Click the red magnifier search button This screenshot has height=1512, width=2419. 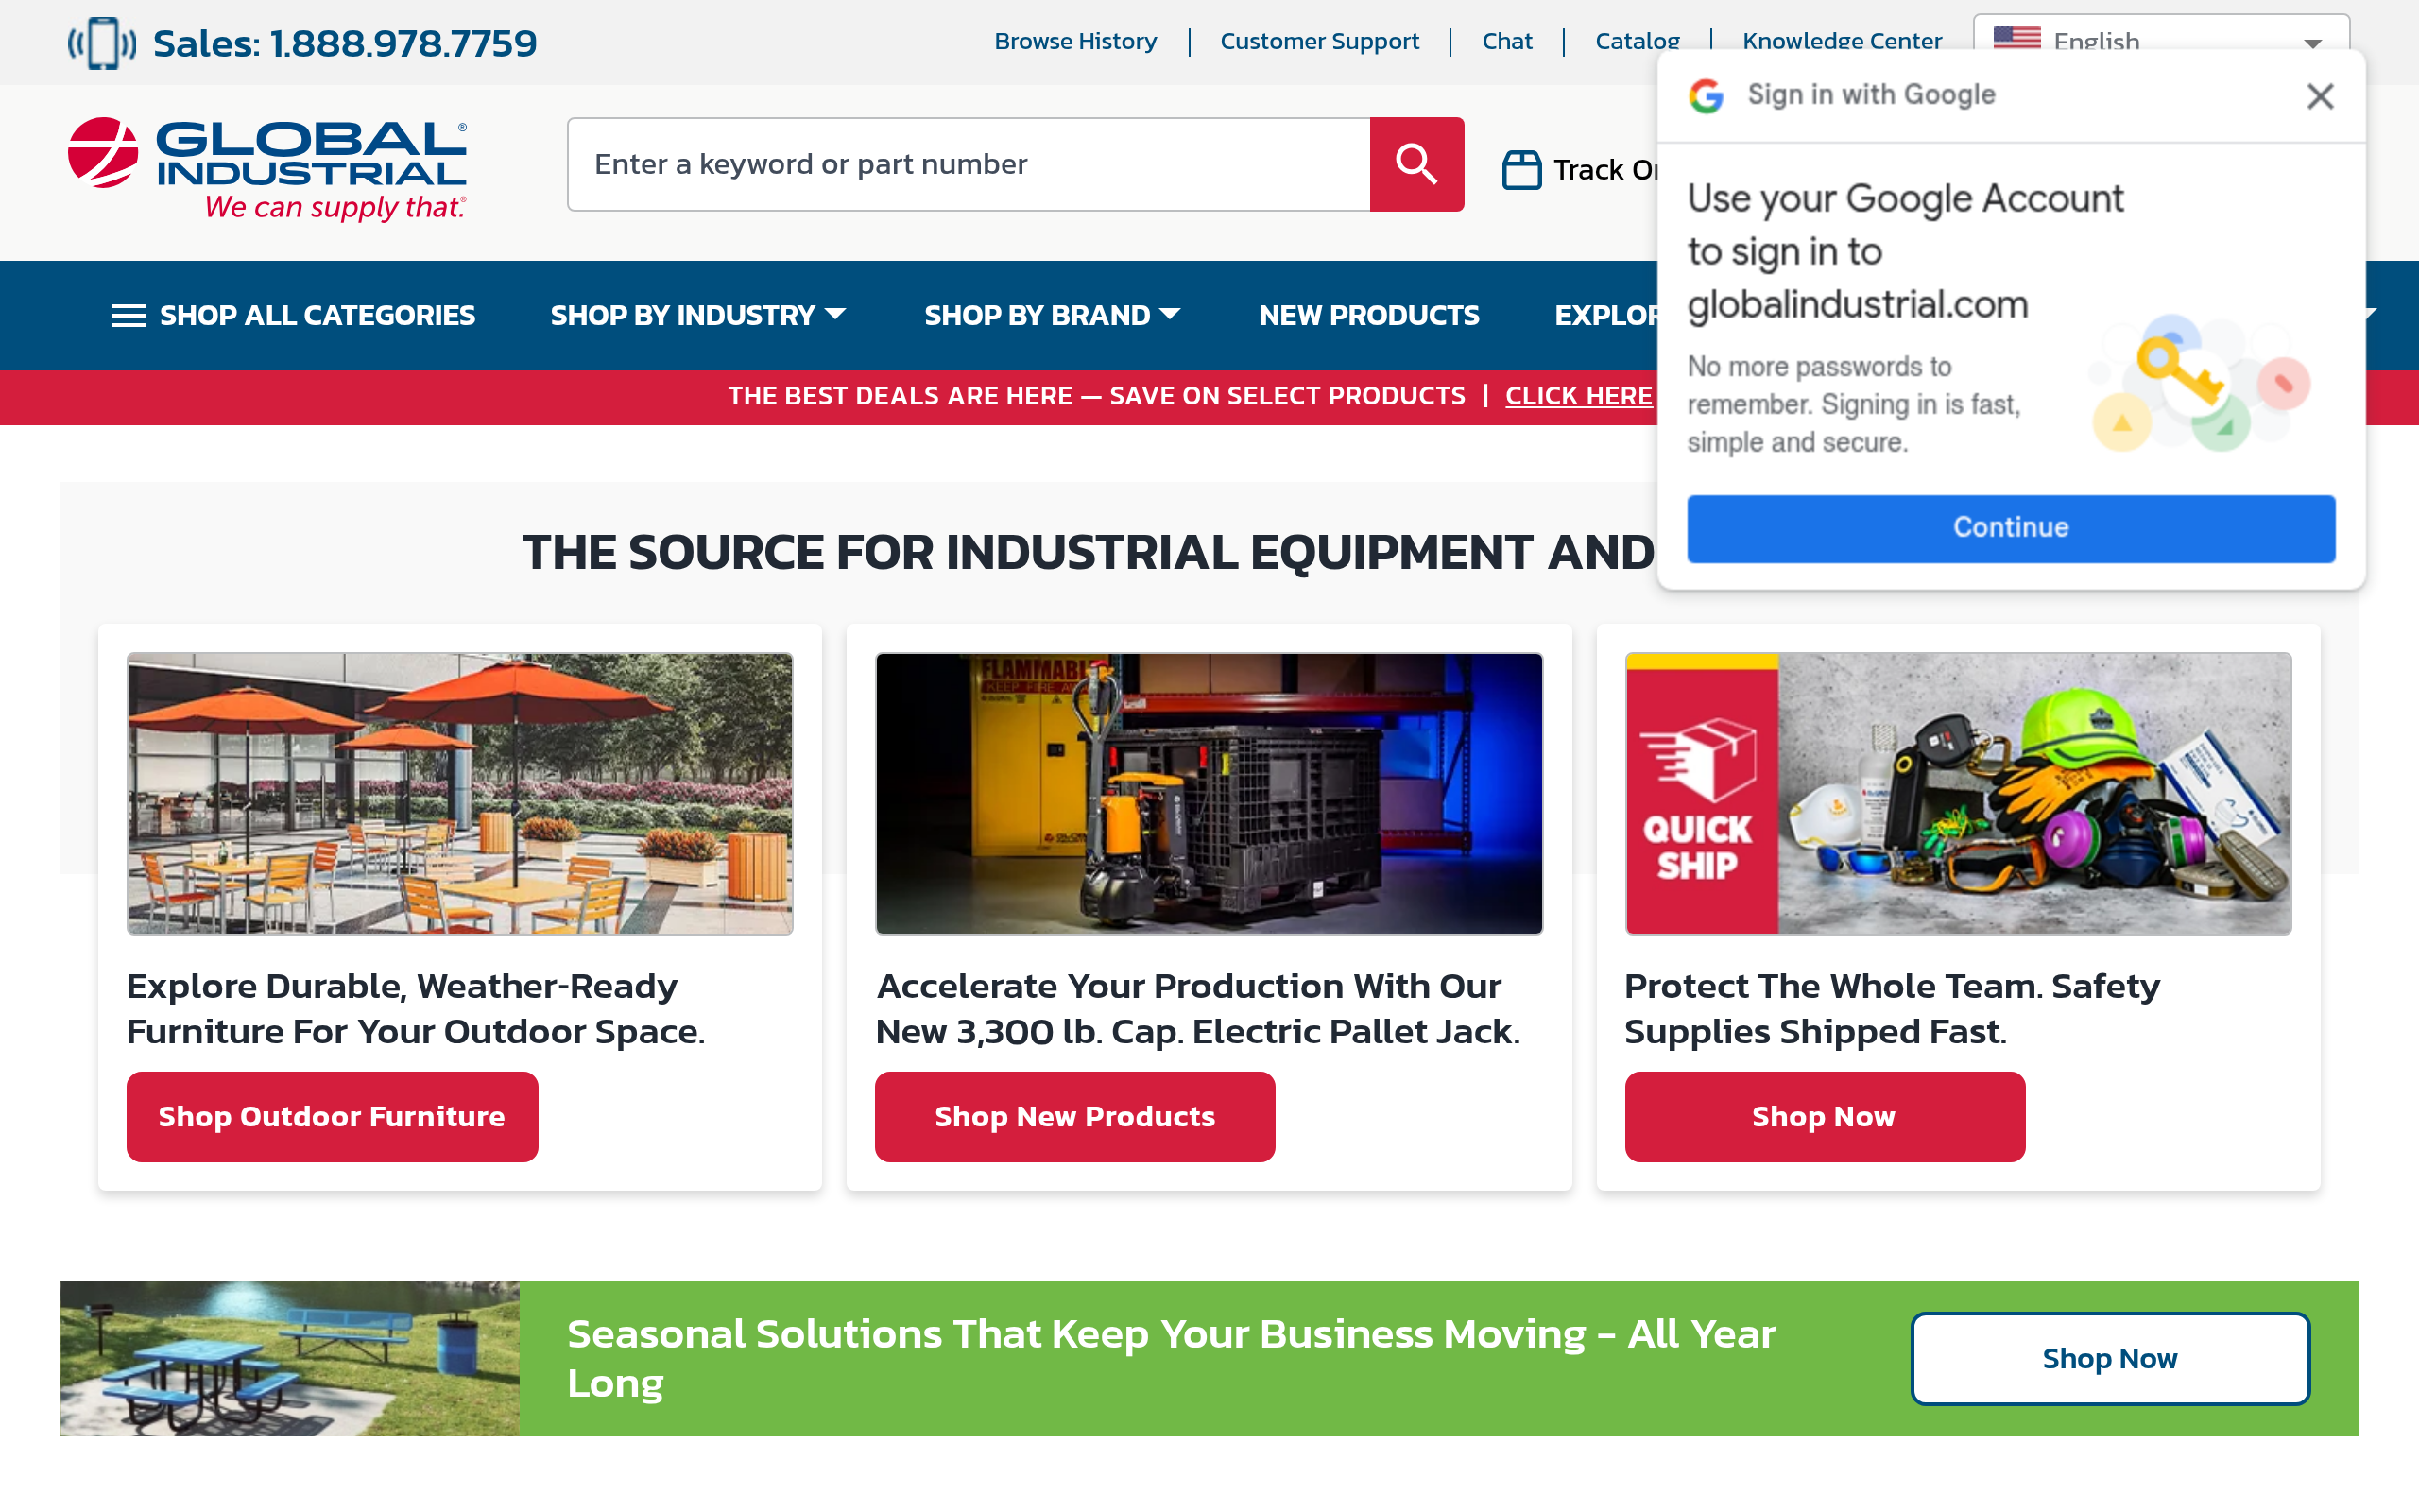1416,164
